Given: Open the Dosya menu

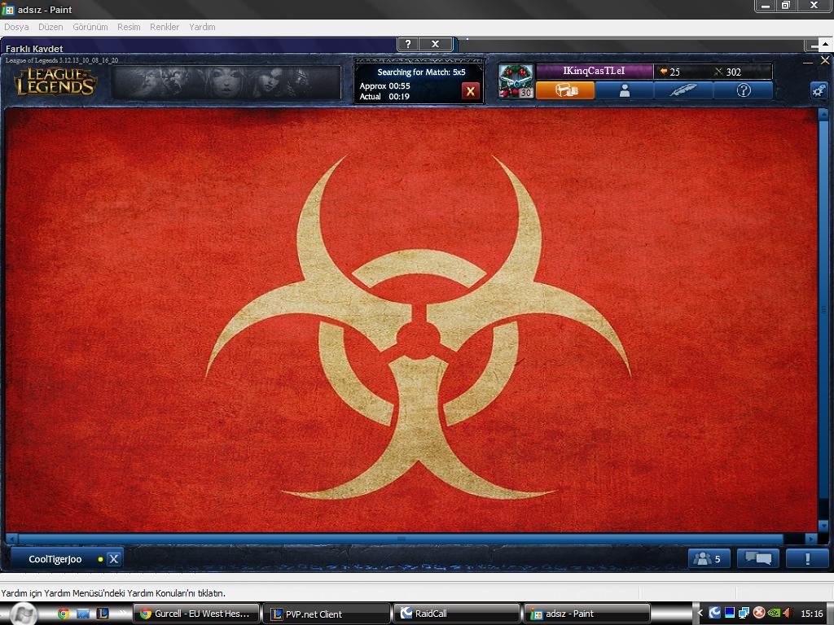Looking at the screenshot, I should point(16,27).
